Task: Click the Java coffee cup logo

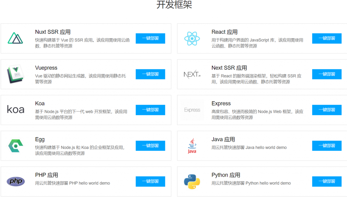Action: coord(192,146)
